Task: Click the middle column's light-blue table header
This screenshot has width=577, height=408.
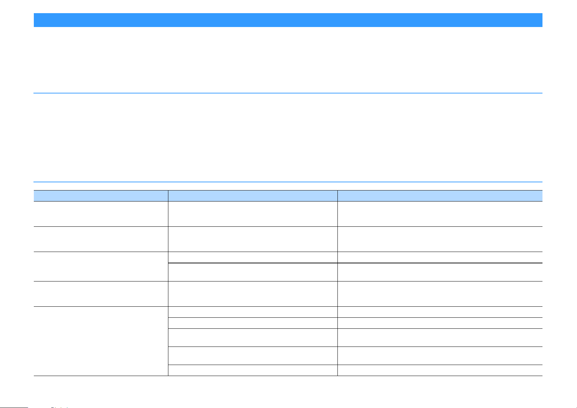Action: [253, 195]
